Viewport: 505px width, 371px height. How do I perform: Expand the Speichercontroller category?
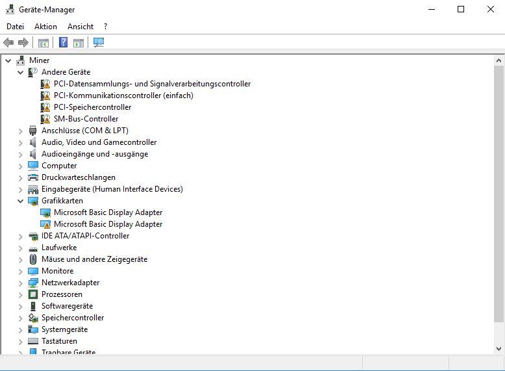pyautogui.click(x=21, y=318)
